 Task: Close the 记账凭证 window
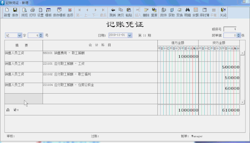point(244,2)
